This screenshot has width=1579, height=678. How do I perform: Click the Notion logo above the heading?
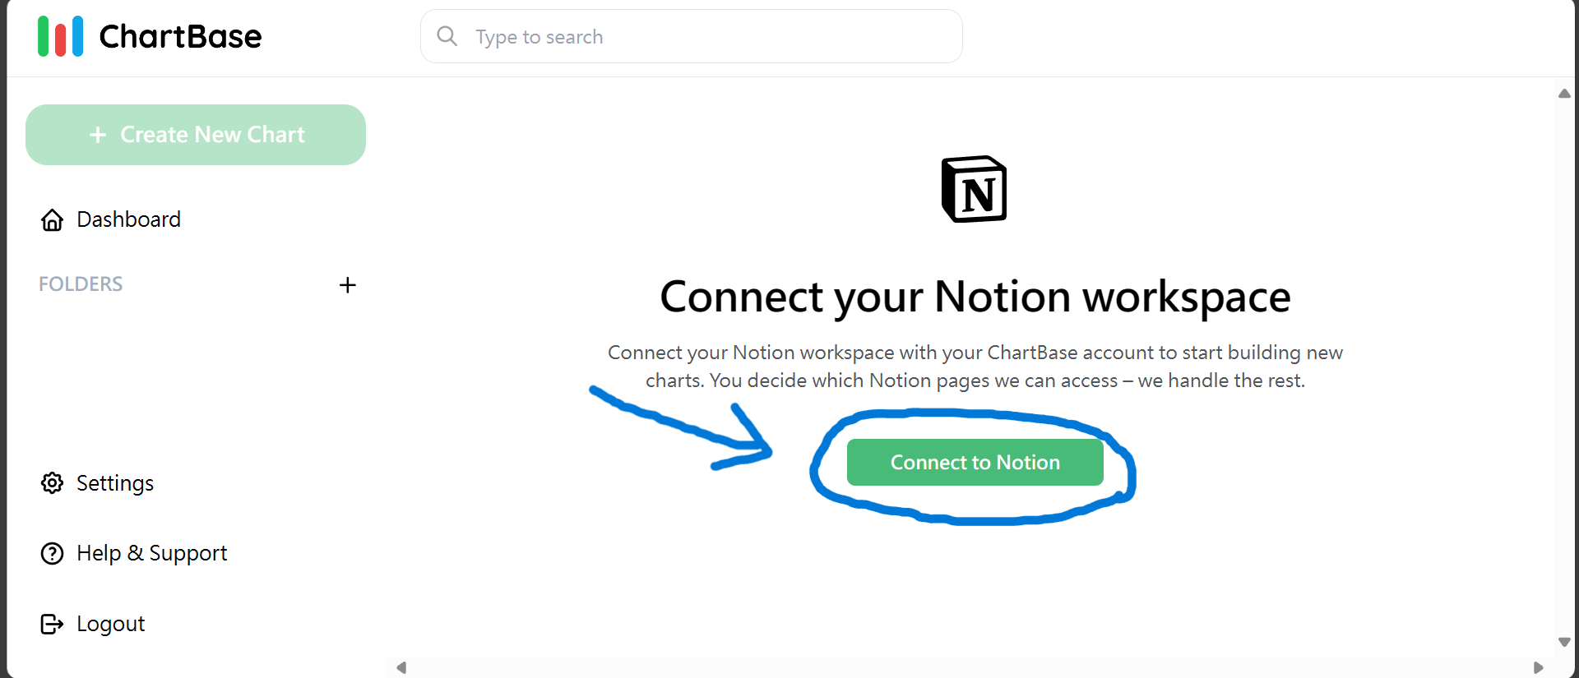(974, 189)
